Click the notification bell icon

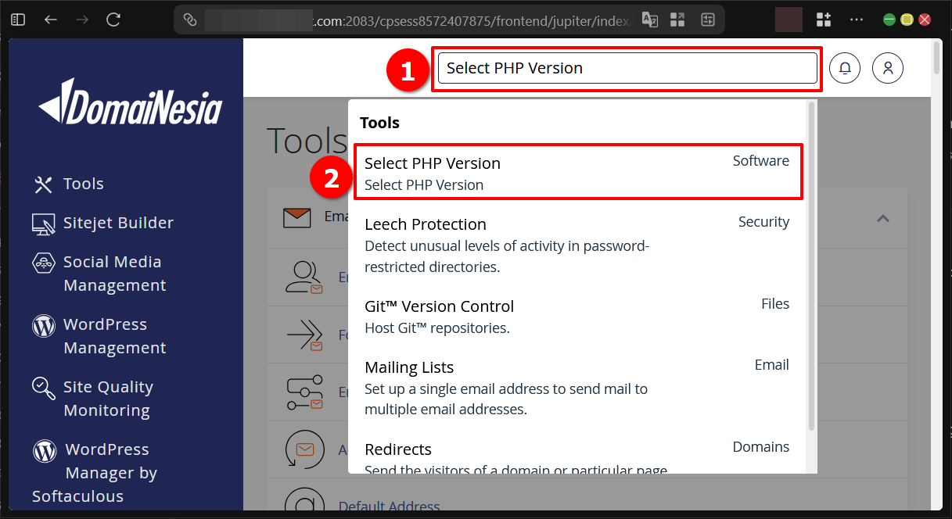click(844, 68)
